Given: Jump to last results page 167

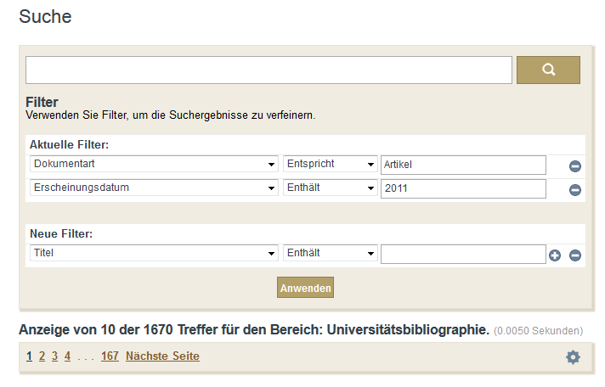Looking at the screenshot, I should [x=110, y=356].
